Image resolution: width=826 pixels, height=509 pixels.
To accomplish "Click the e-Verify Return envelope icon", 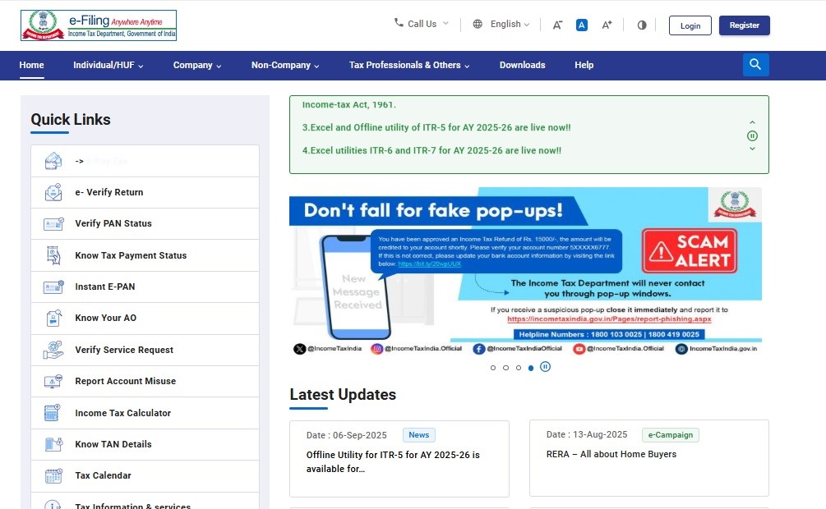I will click(53, 192).
